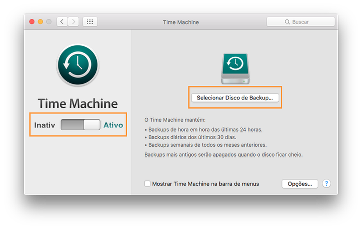This screenshot has height=229, width=362.
Task: Click 'Backups diários dos últimos 30 dias' line
Action: point(191,137)
